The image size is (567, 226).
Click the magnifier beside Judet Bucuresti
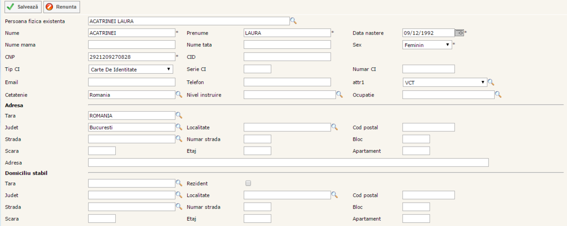pyautogui.click(x=179, y=127)
